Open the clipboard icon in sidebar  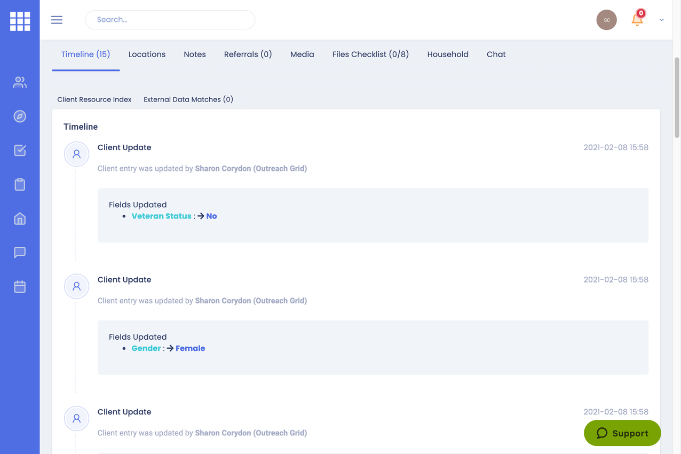[20, 184]
